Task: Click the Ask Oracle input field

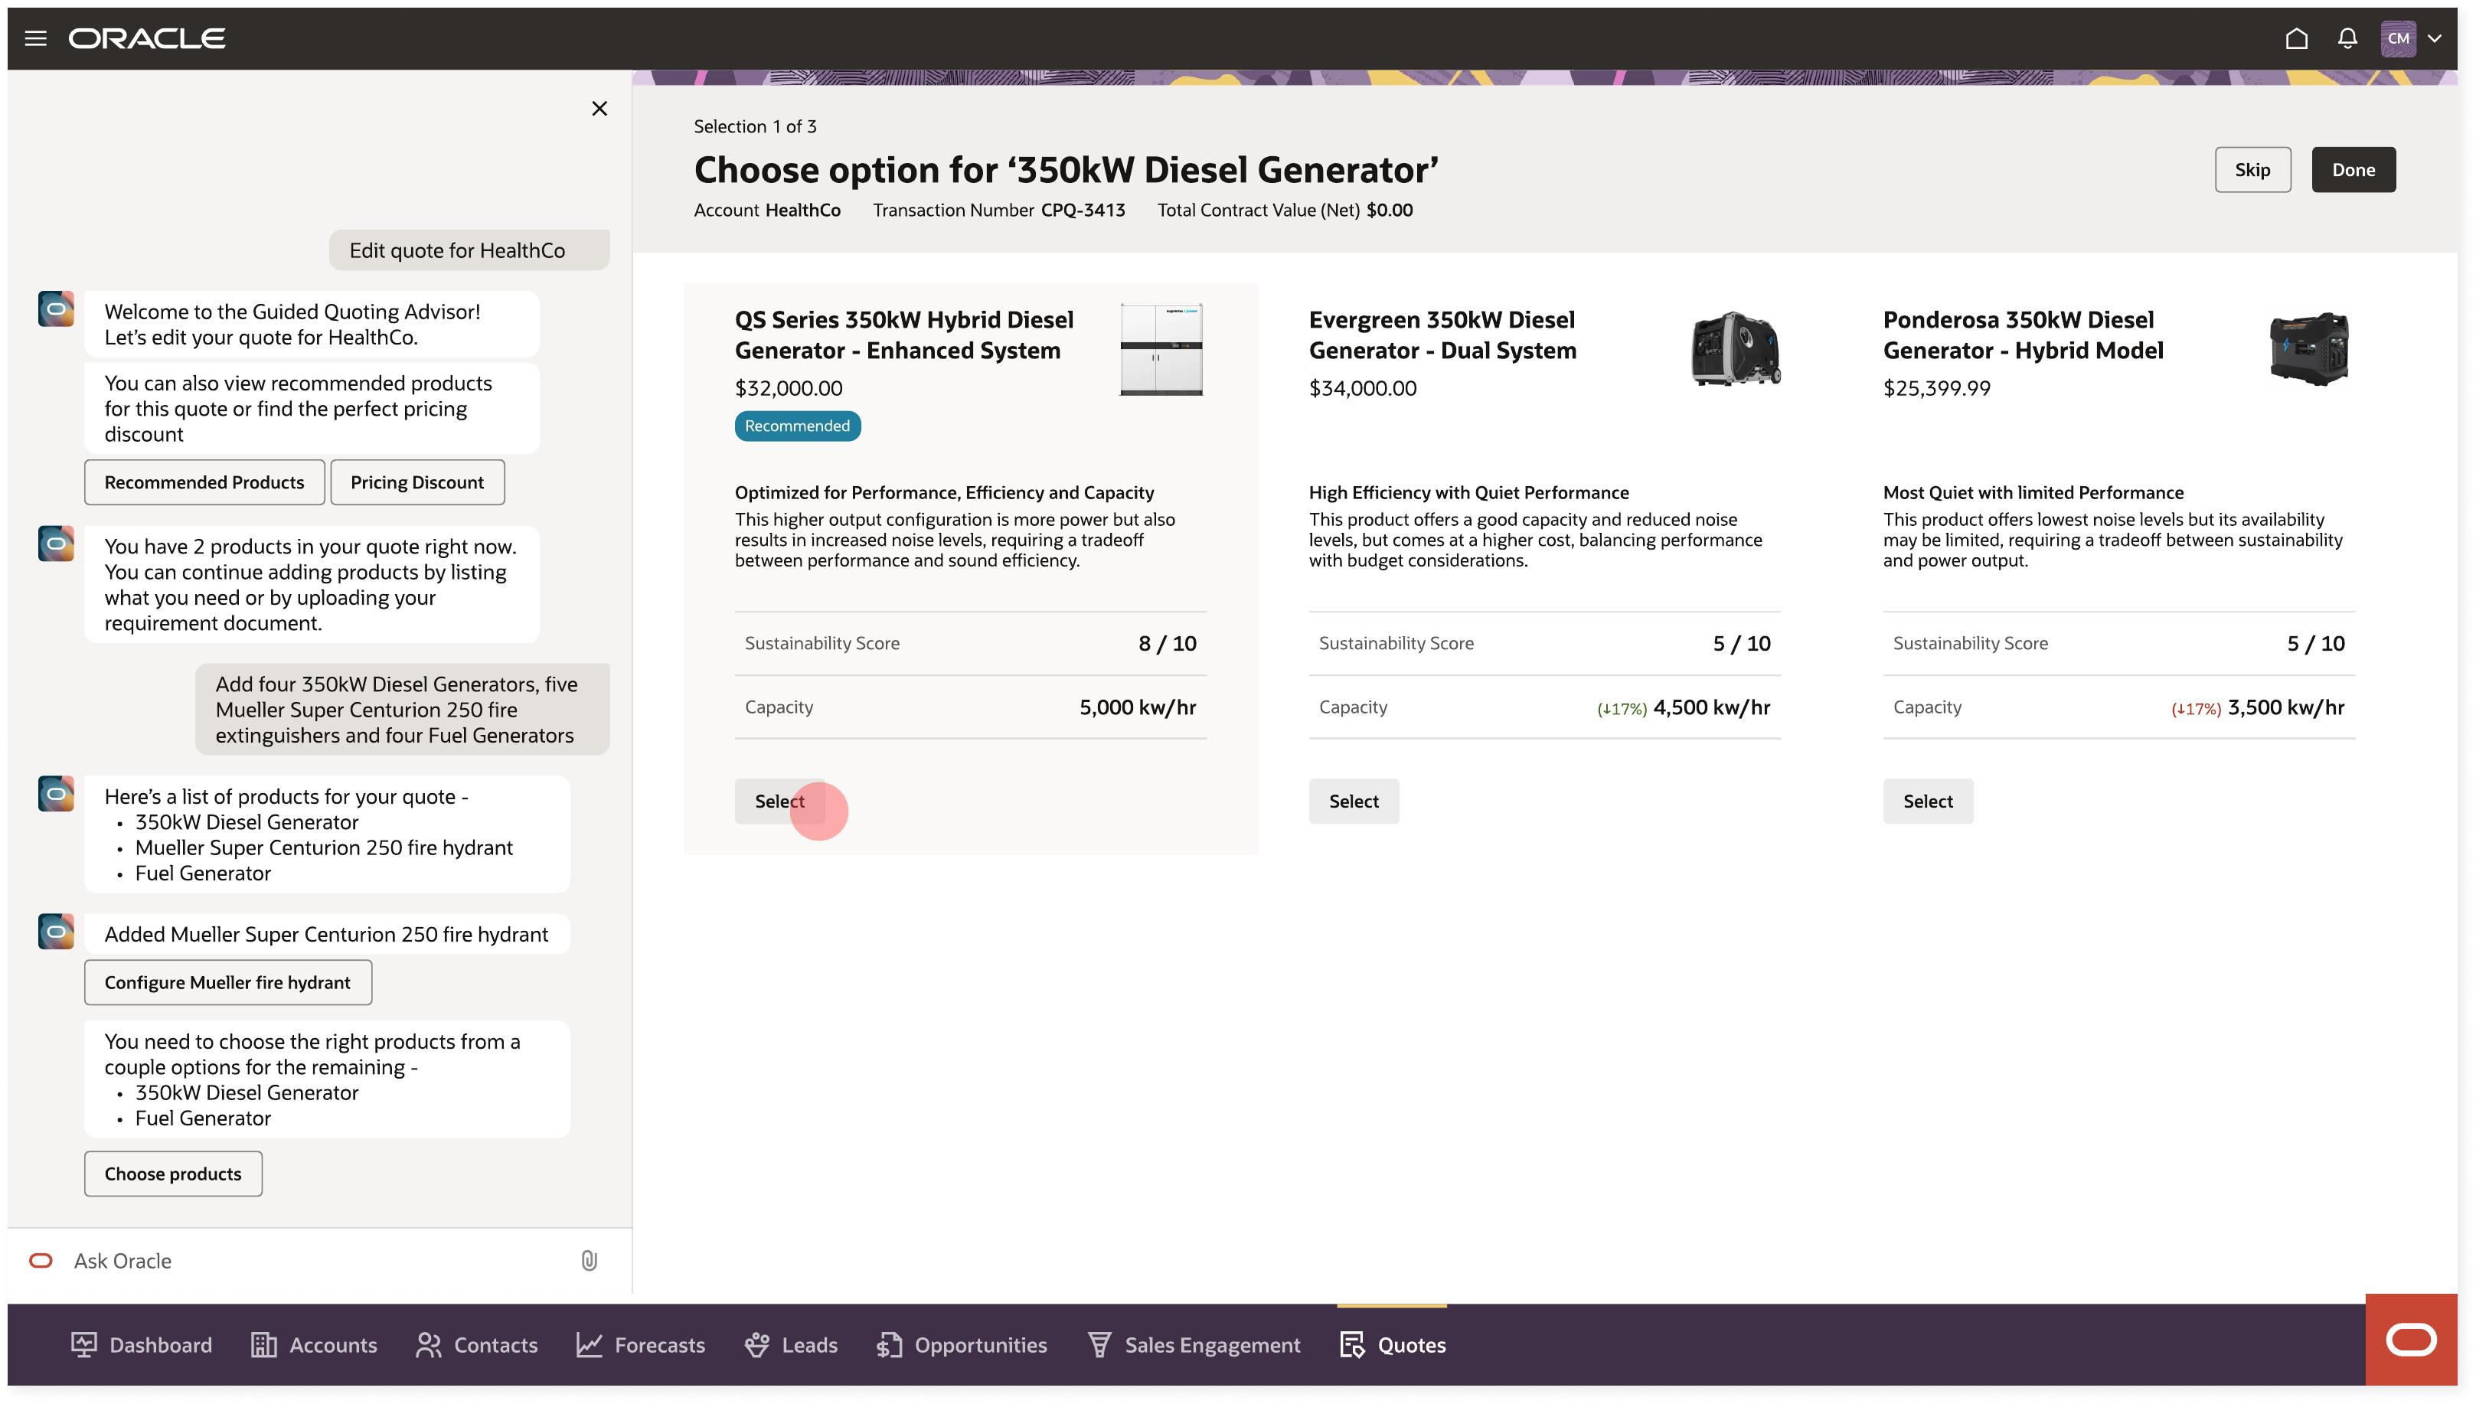Action: [122, 1259]
